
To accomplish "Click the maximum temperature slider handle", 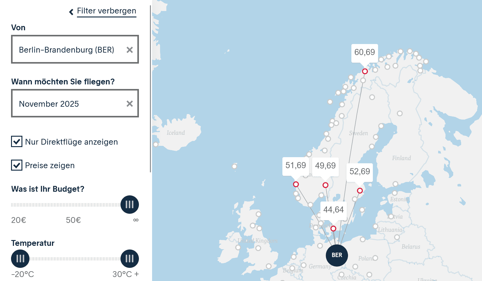I will [x=130, y=259].
